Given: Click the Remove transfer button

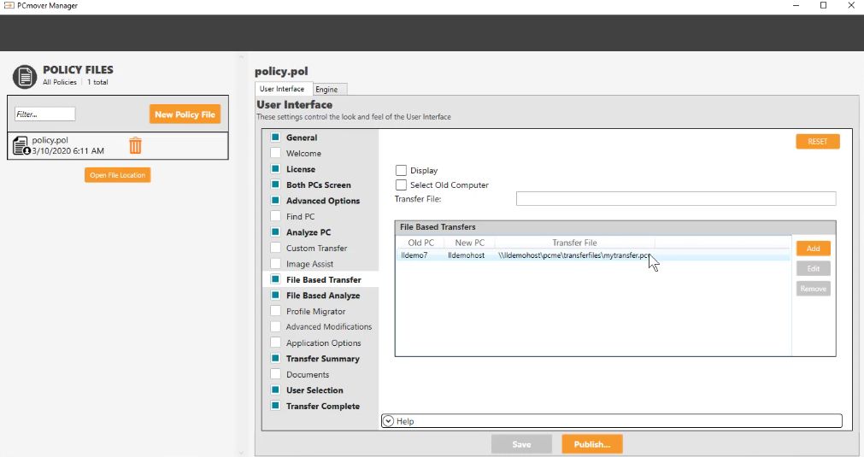Looking at the screenshot, I should [x=814, y=289].
